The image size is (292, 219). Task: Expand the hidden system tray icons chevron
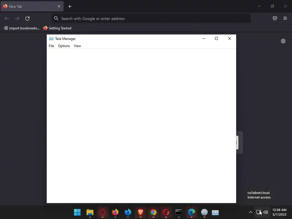[x=250, y=212]
